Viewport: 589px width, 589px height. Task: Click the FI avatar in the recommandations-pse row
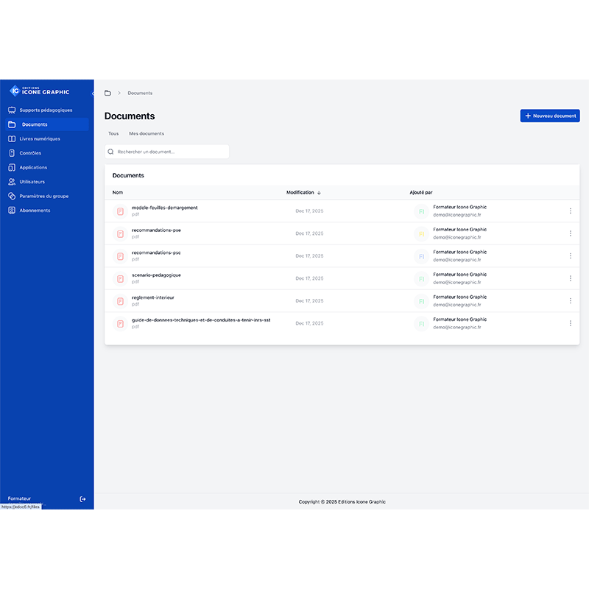click(x=421, y=234)
